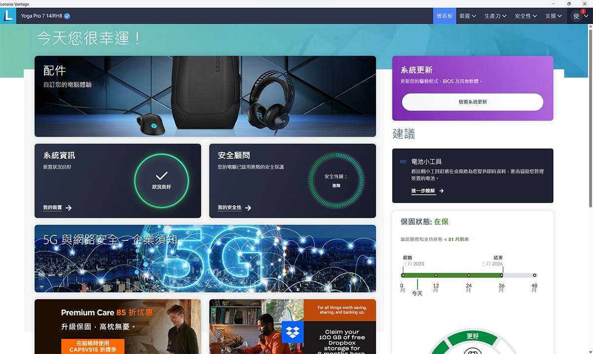Click the 36 月 point on warranty timeline
This screenshot has width=593, height=354.
[502, 275]
